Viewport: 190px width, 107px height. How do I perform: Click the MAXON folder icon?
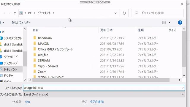point(35,43)
